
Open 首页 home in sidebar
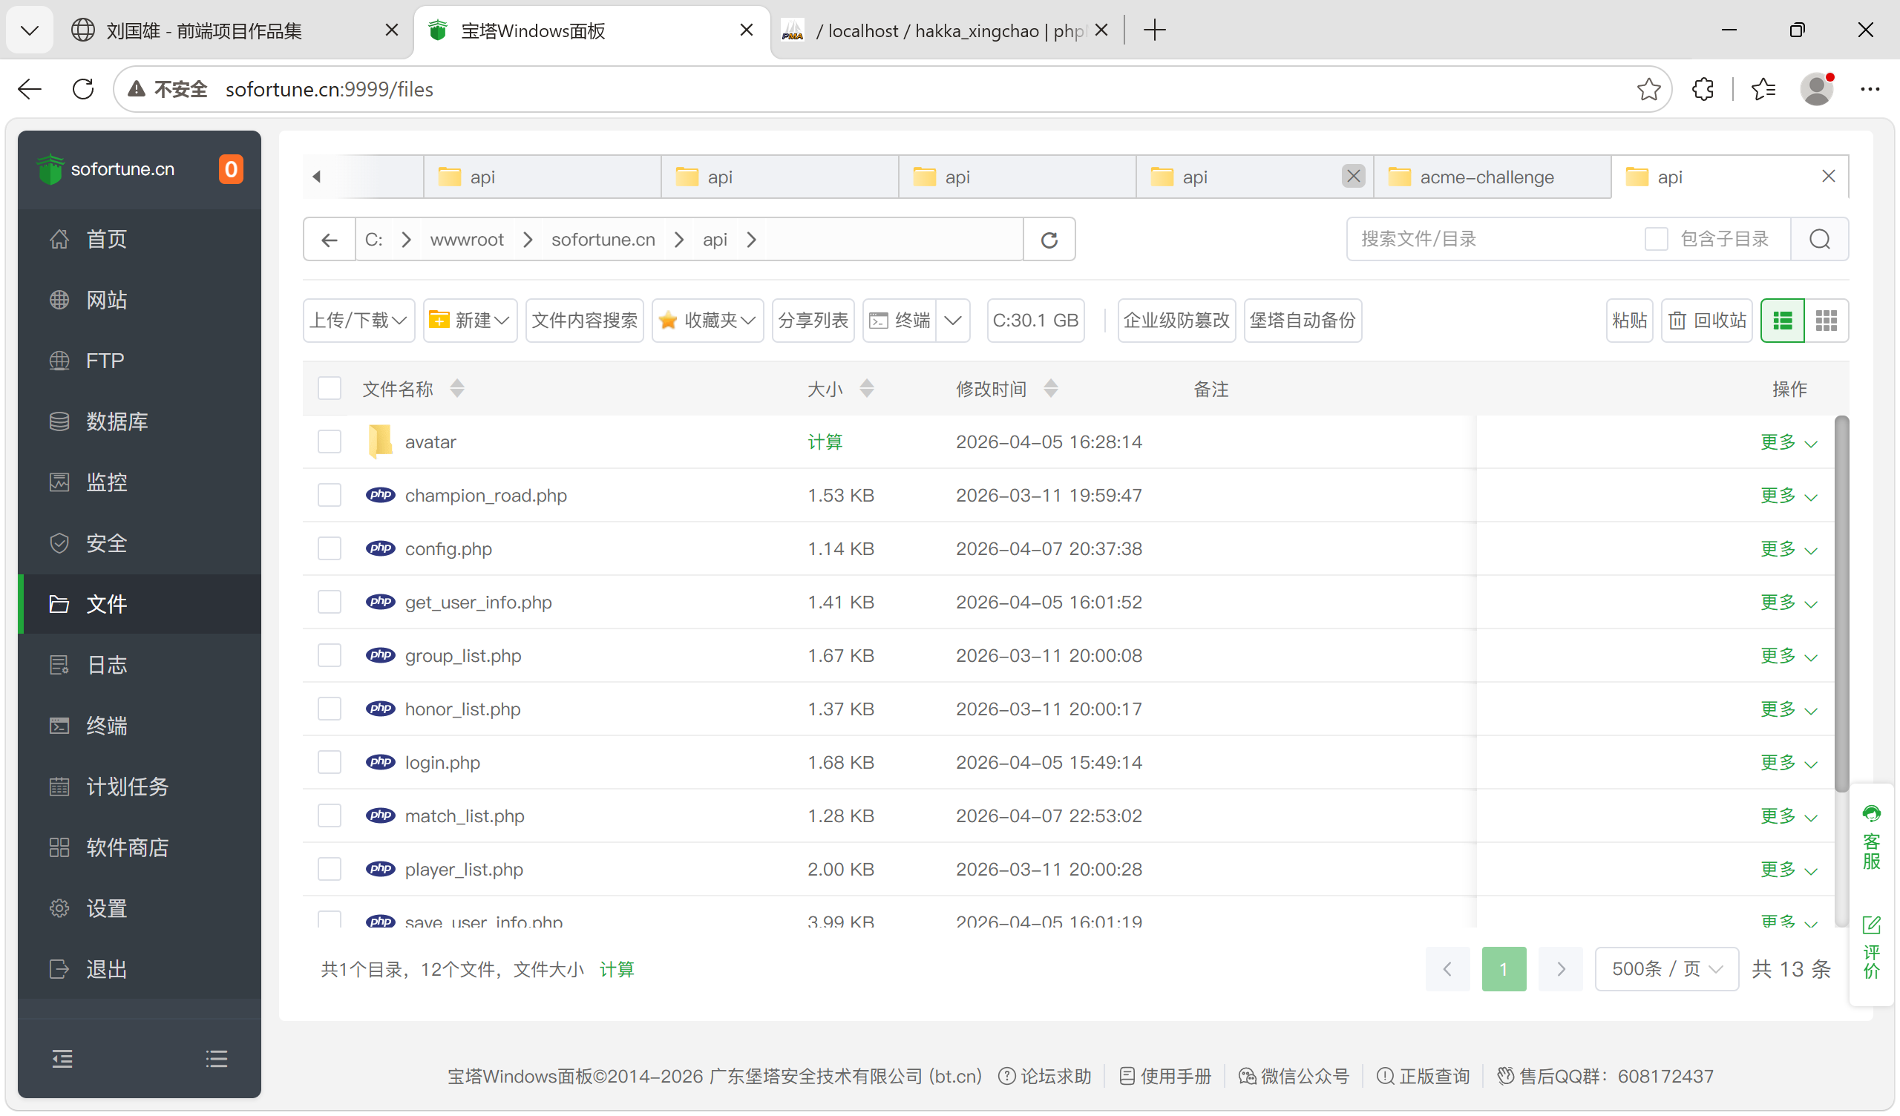[140, 239]
